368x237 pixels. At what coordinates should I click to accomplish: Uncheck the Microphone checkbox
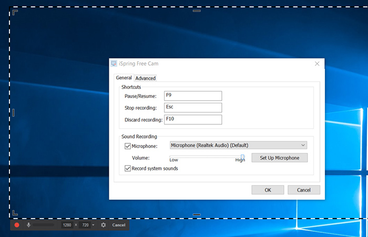pos(127,146)
